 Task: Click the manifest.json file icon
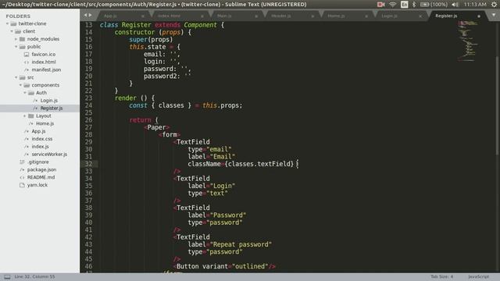coord(27,69)
